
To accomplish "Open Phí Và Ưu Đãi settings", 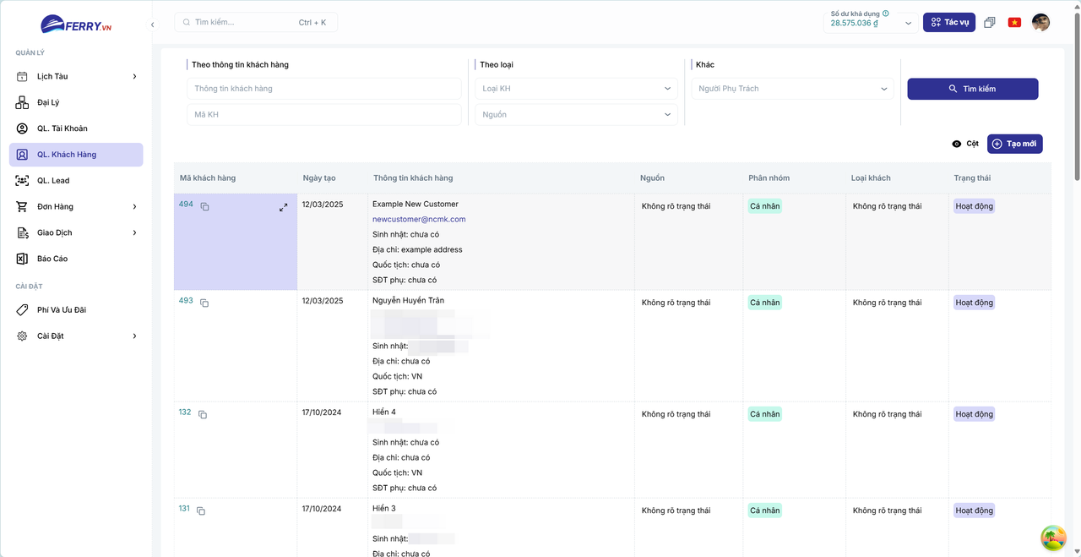I will point(76,310).
